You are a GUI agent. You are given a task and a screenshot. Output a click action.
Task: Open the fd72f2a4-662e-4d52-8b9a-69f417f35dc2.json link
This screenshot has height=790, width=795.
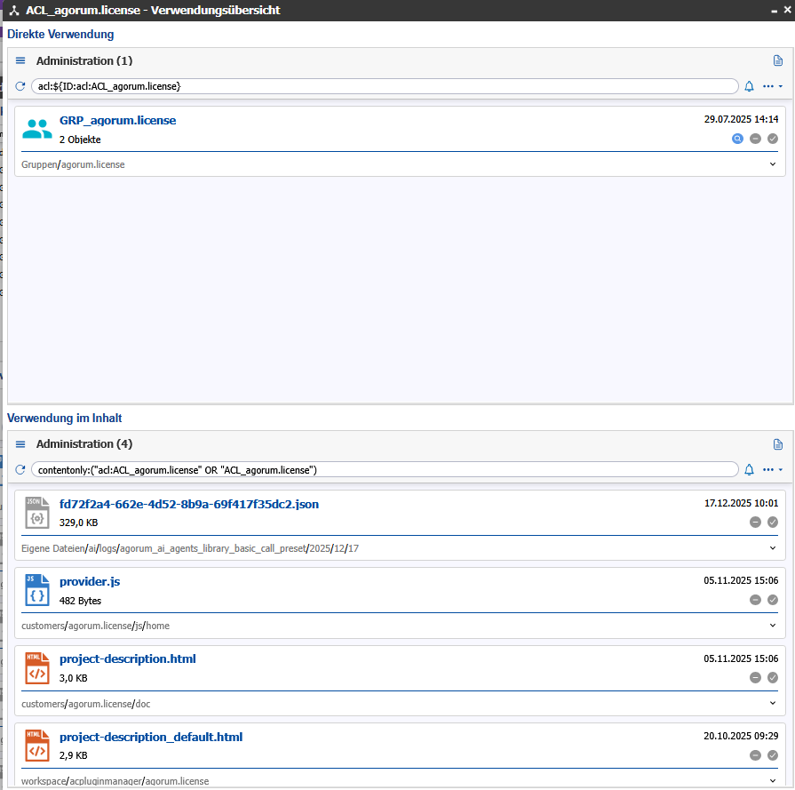pyautogui.click(x=188, y=504)
